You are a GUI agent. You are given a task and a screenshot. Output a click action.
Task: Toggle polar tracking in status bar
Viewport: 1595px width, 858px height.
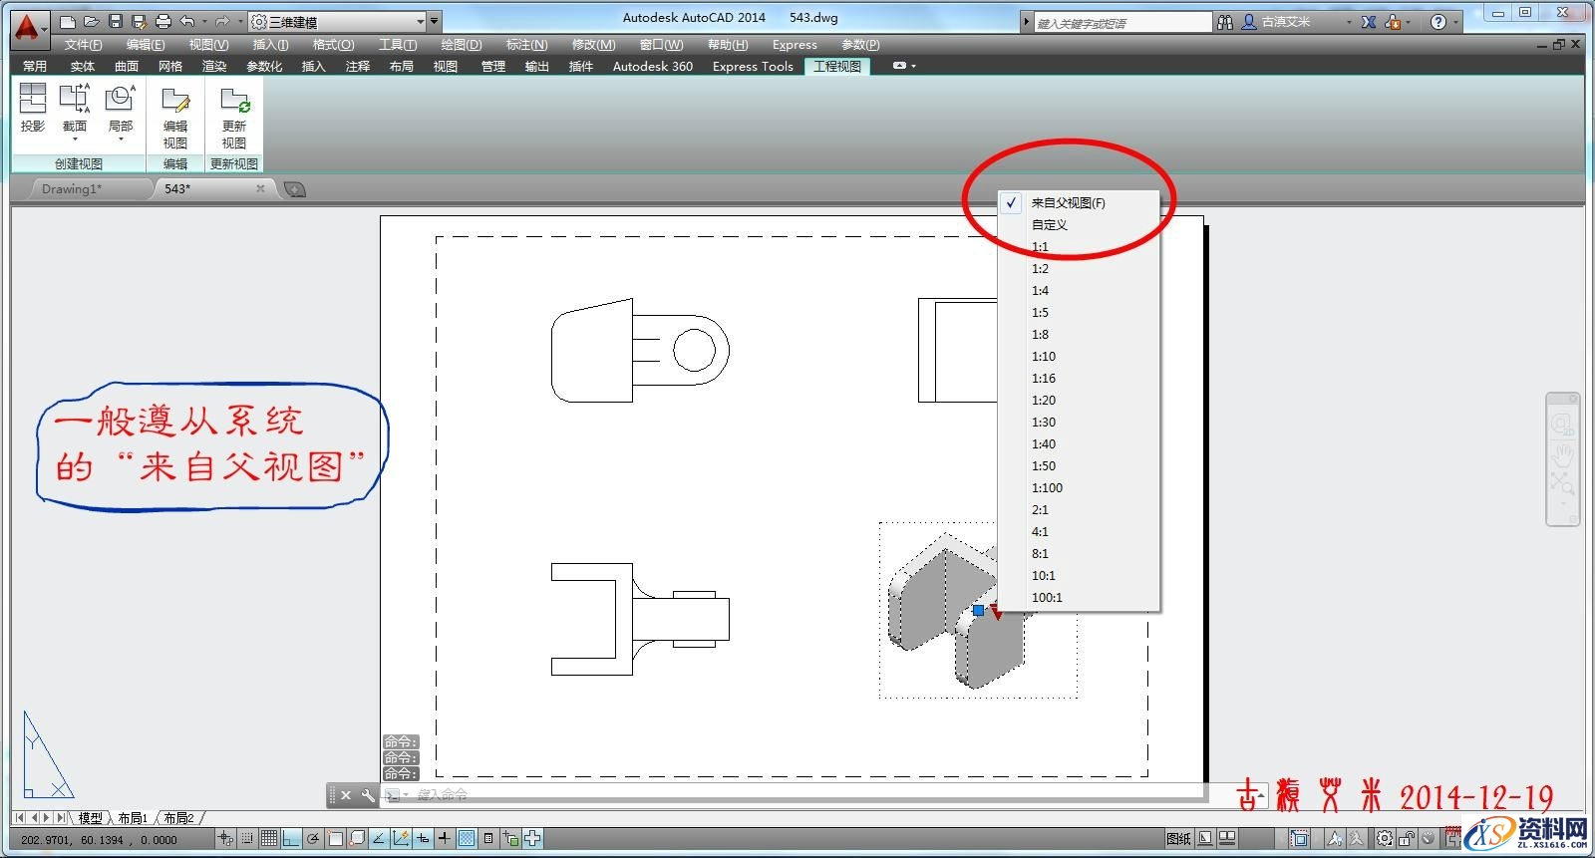pos(313,839)
